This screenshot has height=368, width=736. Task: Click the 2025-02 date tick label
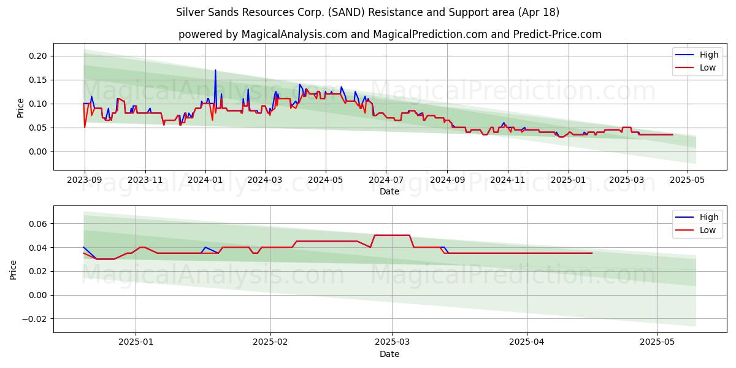(270, 342)
